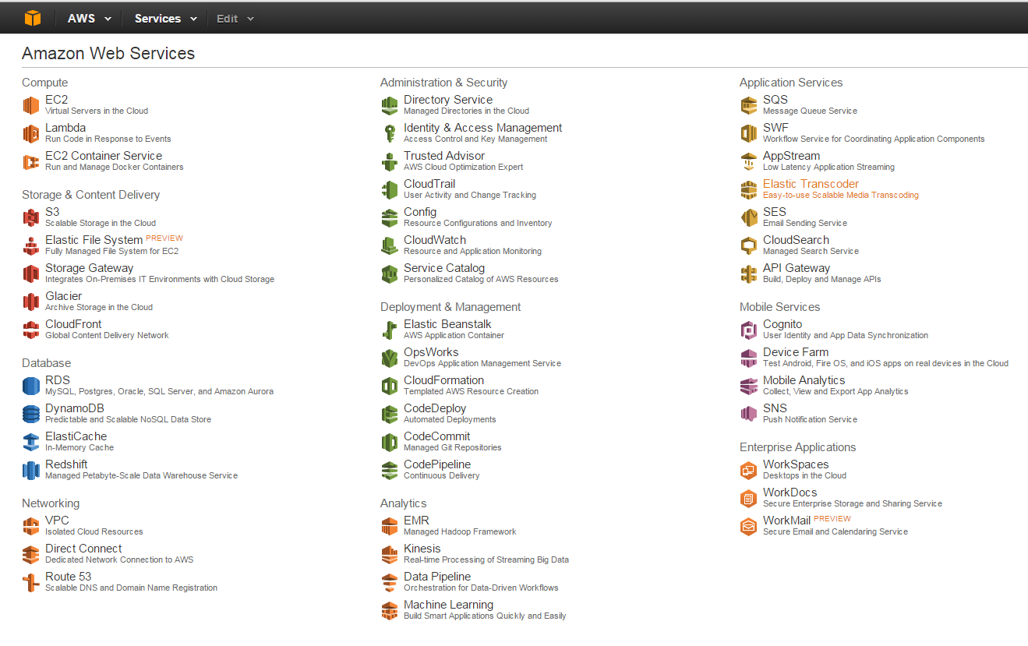Click 'Push Notification Service' description

pos(810,419)
